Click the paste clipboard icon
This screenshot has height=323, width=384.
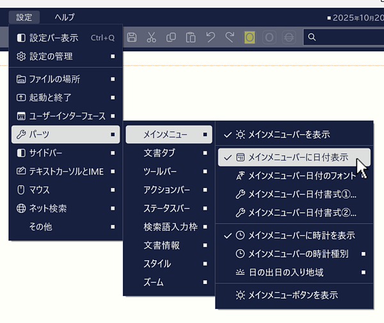190,38
